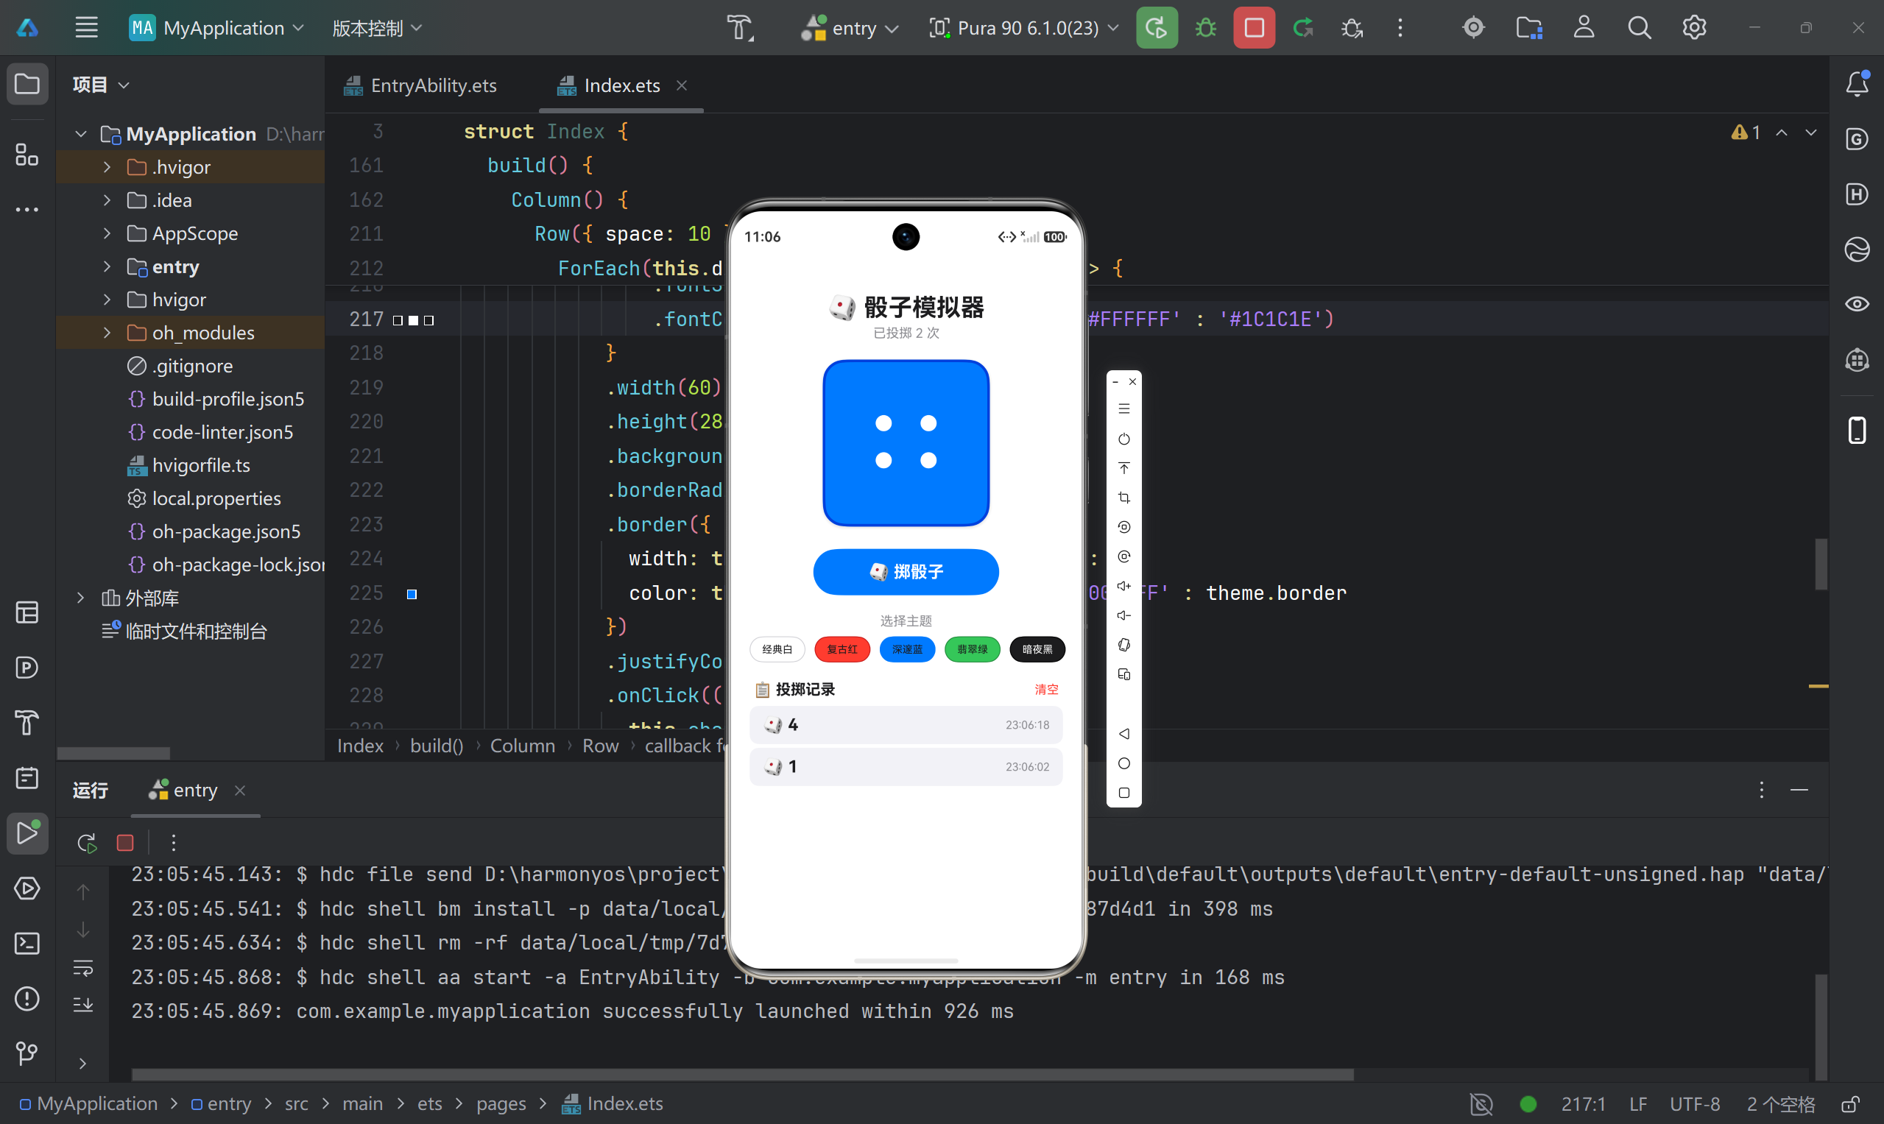The width and height of the screenshot is (1884, 1124).
Task: Click the Run entry green button
Action: pos(1156,28)
